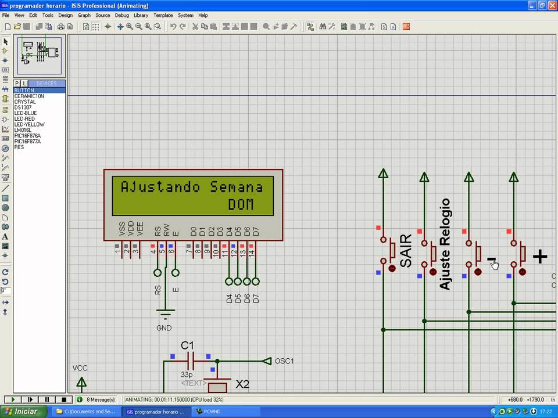Viewport: 558px width, 418px height.
Task: Open the Template menu
Action: pos(163,15)
